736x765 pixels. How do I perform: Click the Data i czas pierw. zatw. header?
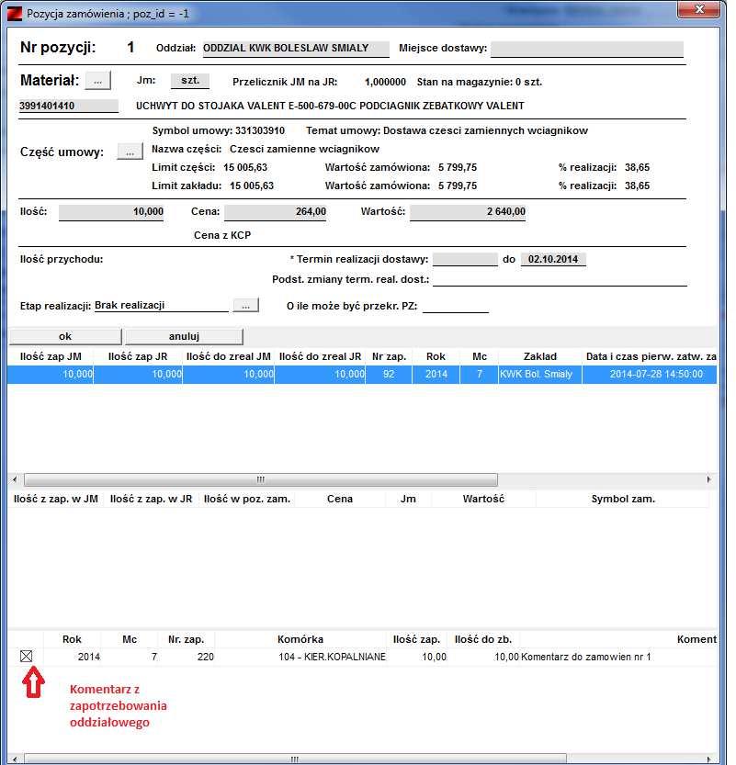(650, 356)
